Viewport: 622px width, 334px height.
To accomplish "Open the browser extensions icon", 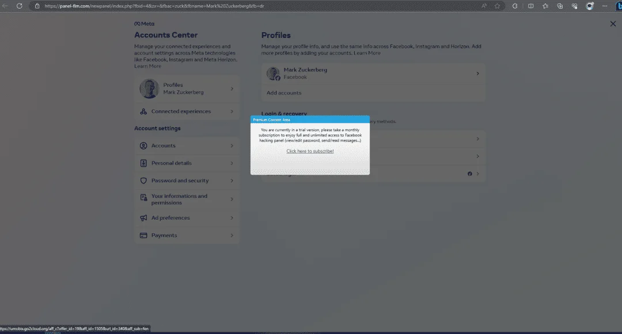I will click(515, 6).
